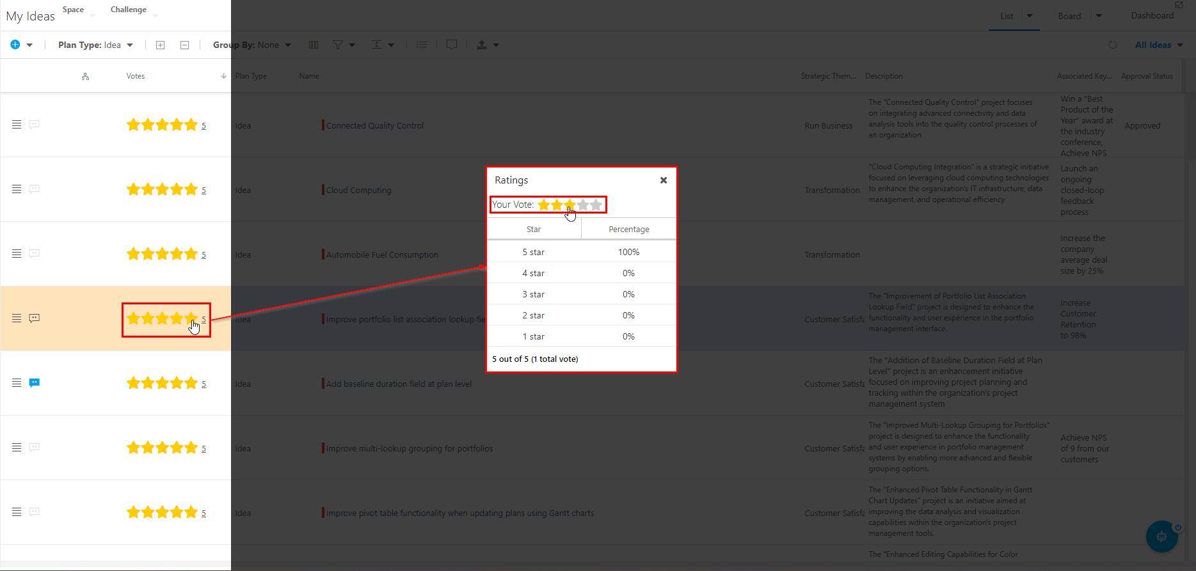Select the 3 star row in Ratings table
Image resolution: width=1196 pixels, height=571 pixels.
tap(581, 294)
